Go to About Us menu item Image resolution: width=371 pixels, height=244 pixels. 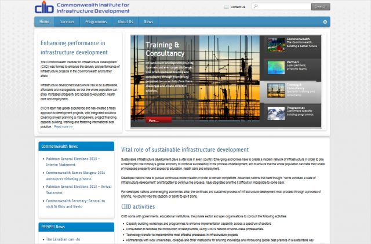125,22
